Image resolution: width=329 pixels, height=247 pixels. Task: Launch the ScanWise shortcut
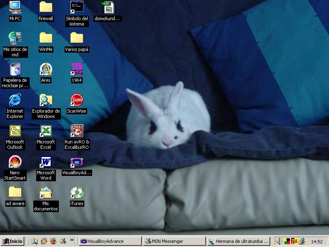(x=76, y=100)
